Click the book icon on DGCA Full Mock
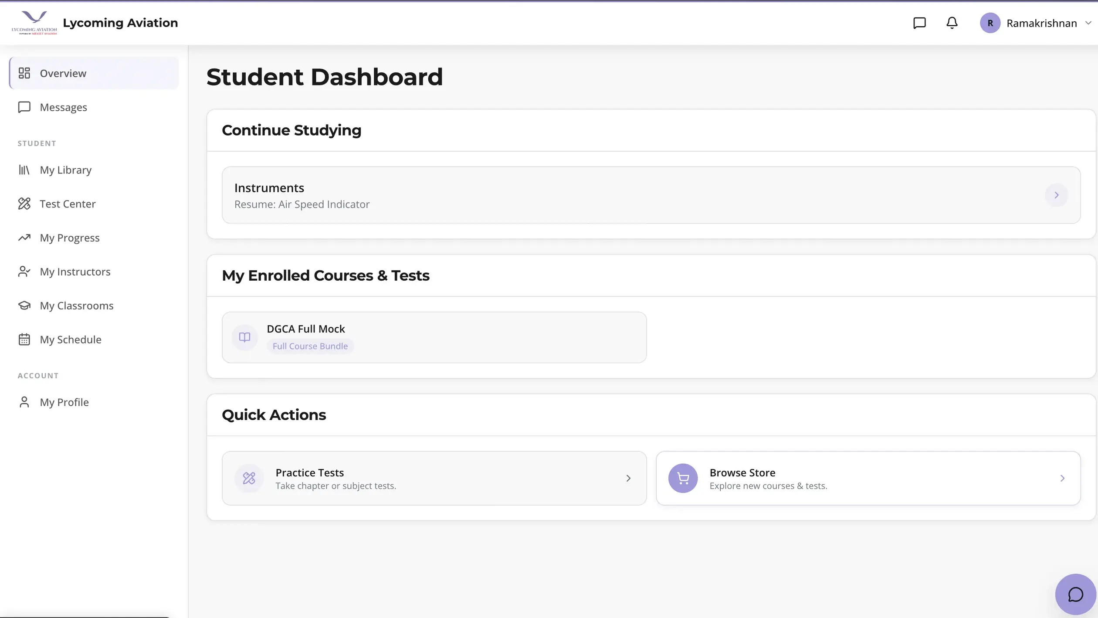 [x=244, y=337]
